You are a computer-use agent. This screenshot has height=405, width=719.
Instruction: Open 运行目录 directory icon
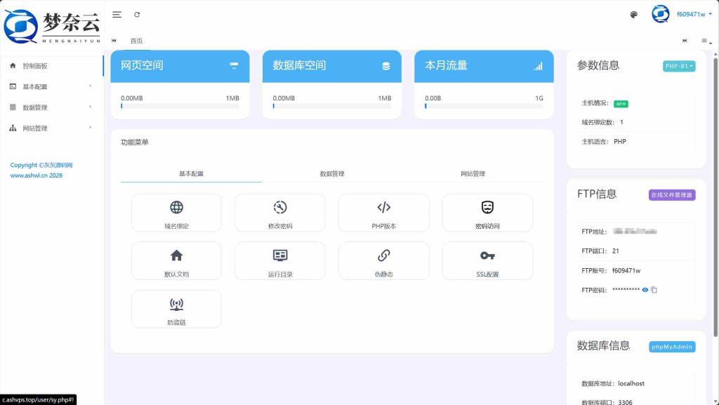pyautogui.click(x=280, y=255)
